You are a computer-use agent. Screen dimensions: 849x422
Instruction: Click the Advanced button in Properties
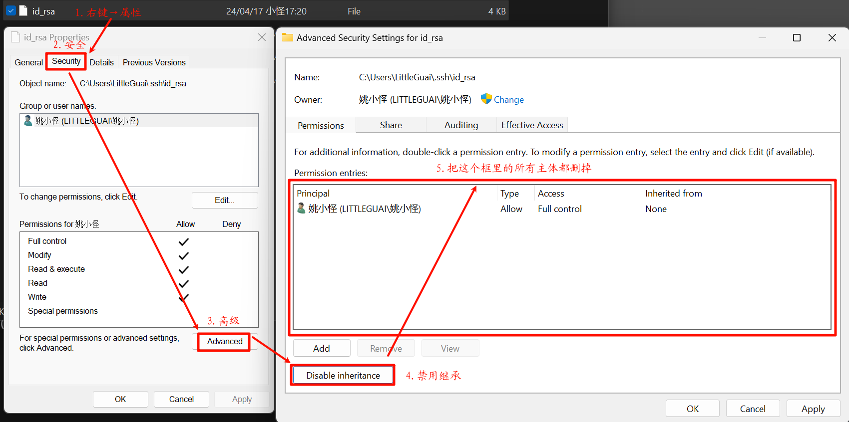coord(225,342)
